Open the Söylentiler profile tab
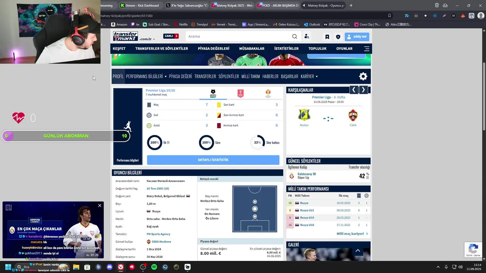This screenshot has width=486, height=273. [x=229, y=76]
